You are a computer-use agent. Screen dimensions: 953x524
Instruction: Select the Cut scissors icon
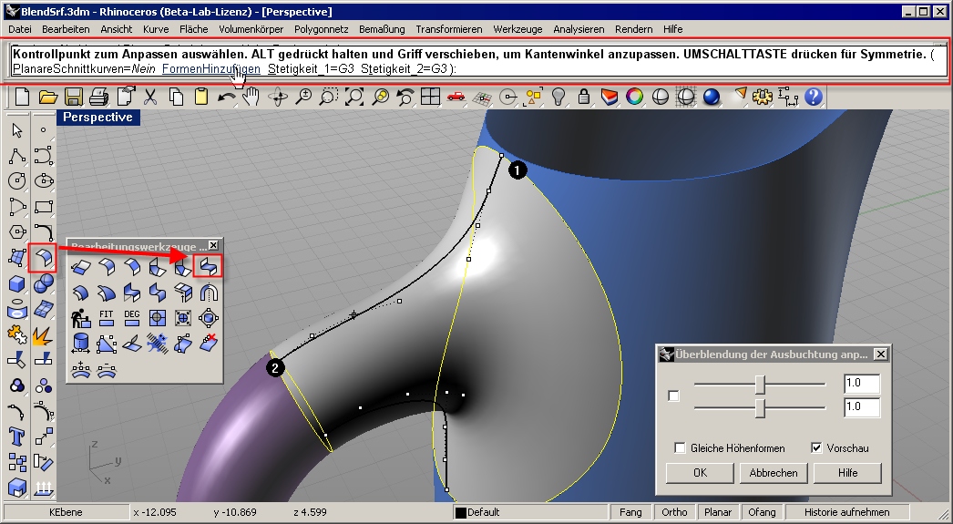(x=151, y=96)
